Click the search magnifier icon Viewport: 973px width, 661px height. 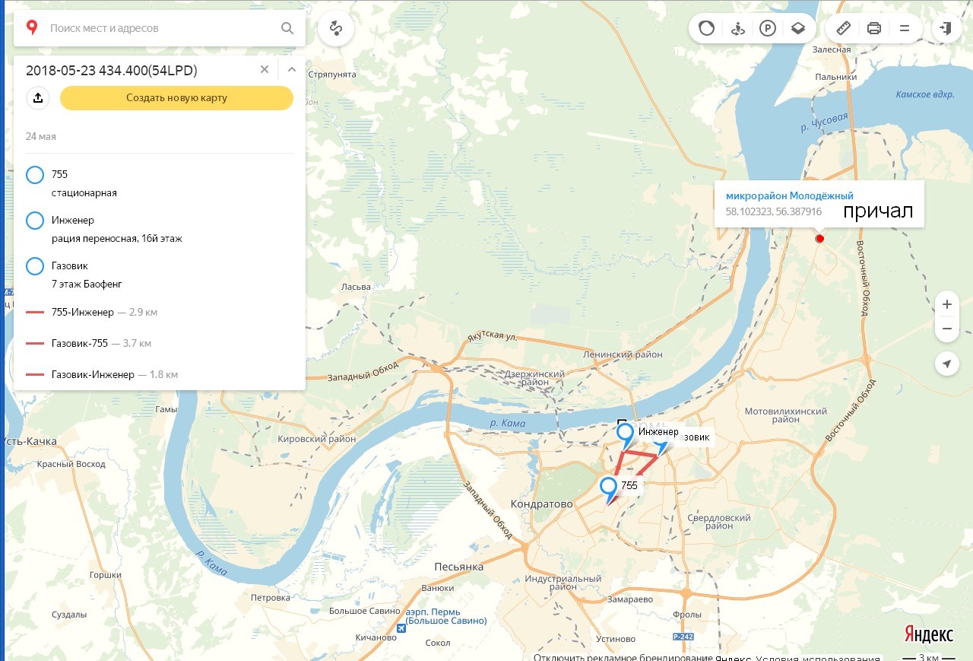287,28
